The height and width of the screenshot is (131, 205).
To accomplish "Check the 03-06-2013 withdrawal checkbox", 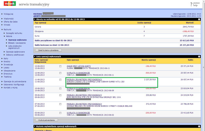I will 60,113.
